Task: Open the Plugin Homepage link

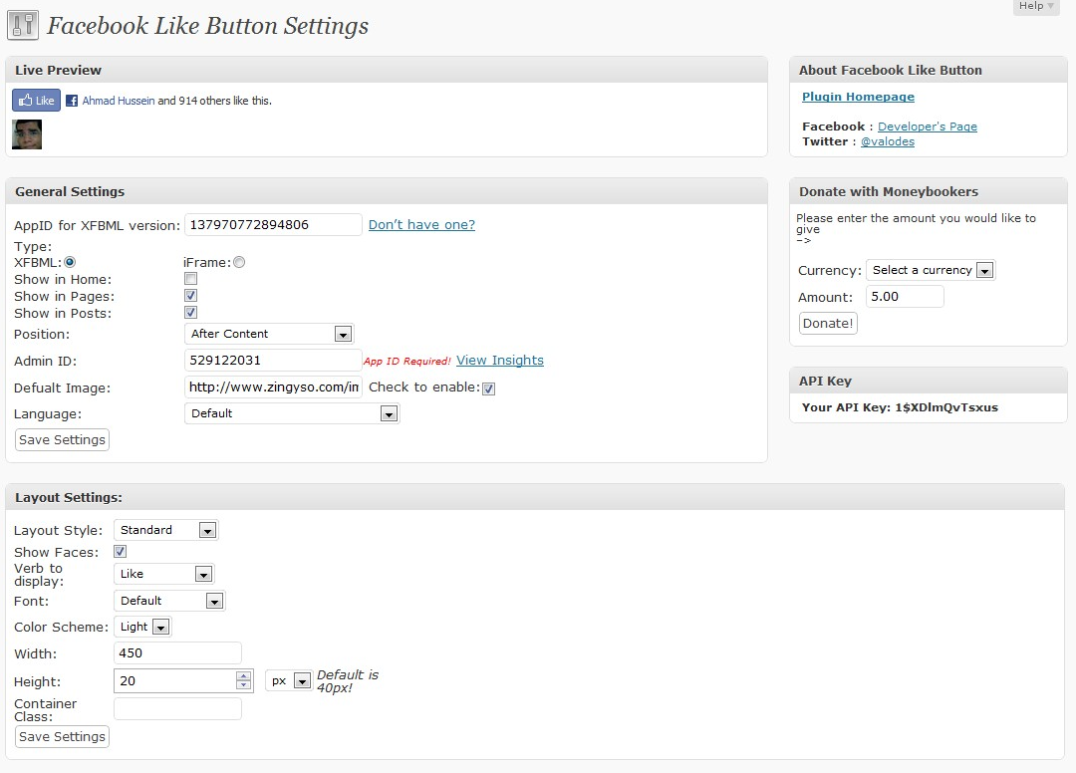Action: (x=858, y=97)
